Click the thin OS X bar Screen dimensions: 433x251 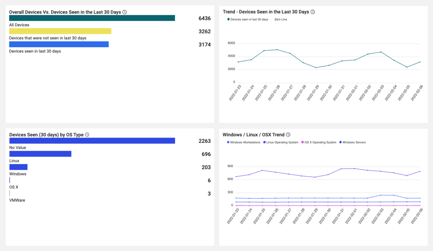point(10,180)
